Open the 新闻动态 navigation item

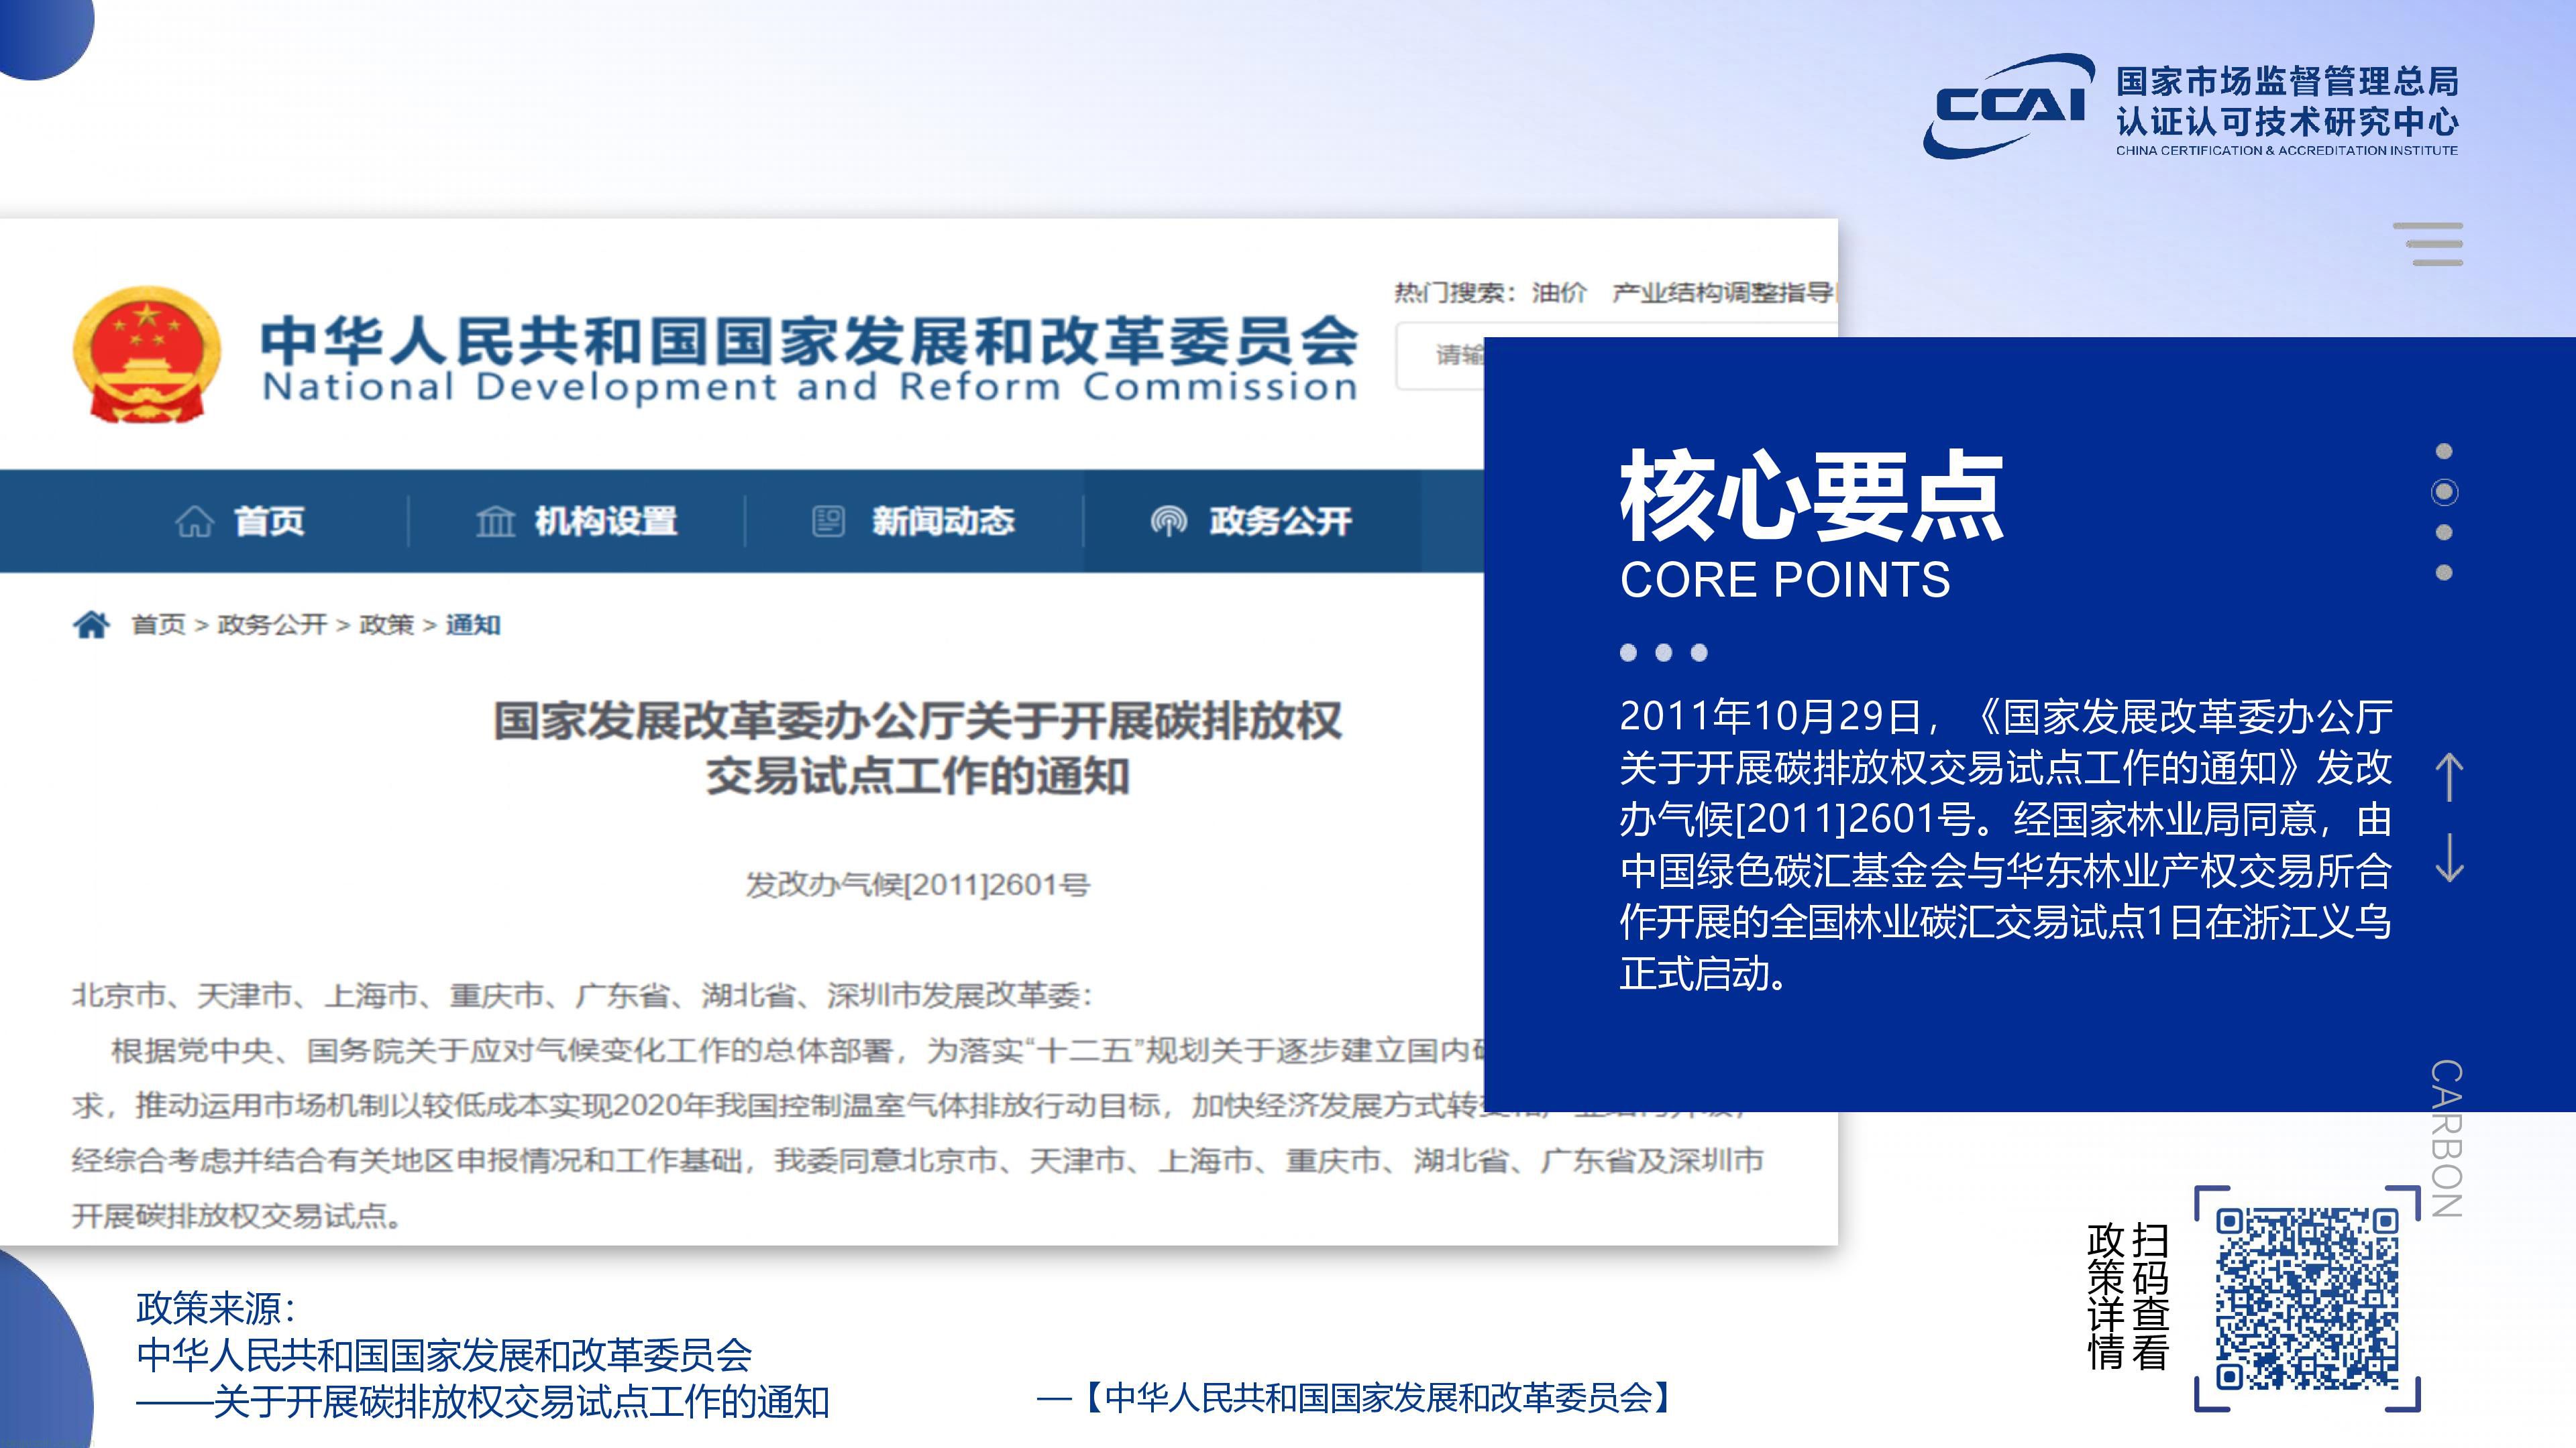pyautogui.click(x=913, y=521)
